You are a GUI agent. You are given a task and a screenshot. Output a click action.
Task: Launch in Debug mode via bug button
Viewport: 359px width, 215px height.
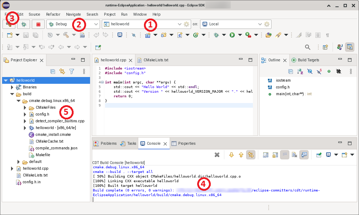24,24
